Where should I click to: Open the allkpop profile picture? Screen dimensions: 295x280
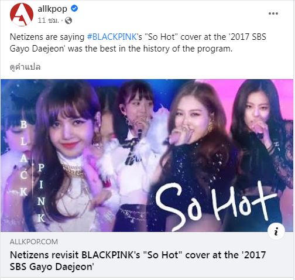[22, 15]
